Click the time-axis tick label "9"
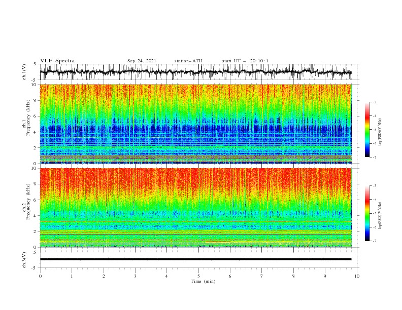Screen dimensions: 402x310 coord(325,276)
